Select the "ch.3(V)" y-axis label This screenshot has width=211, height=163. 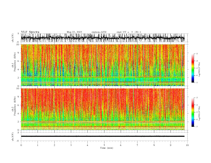[13, 137]
